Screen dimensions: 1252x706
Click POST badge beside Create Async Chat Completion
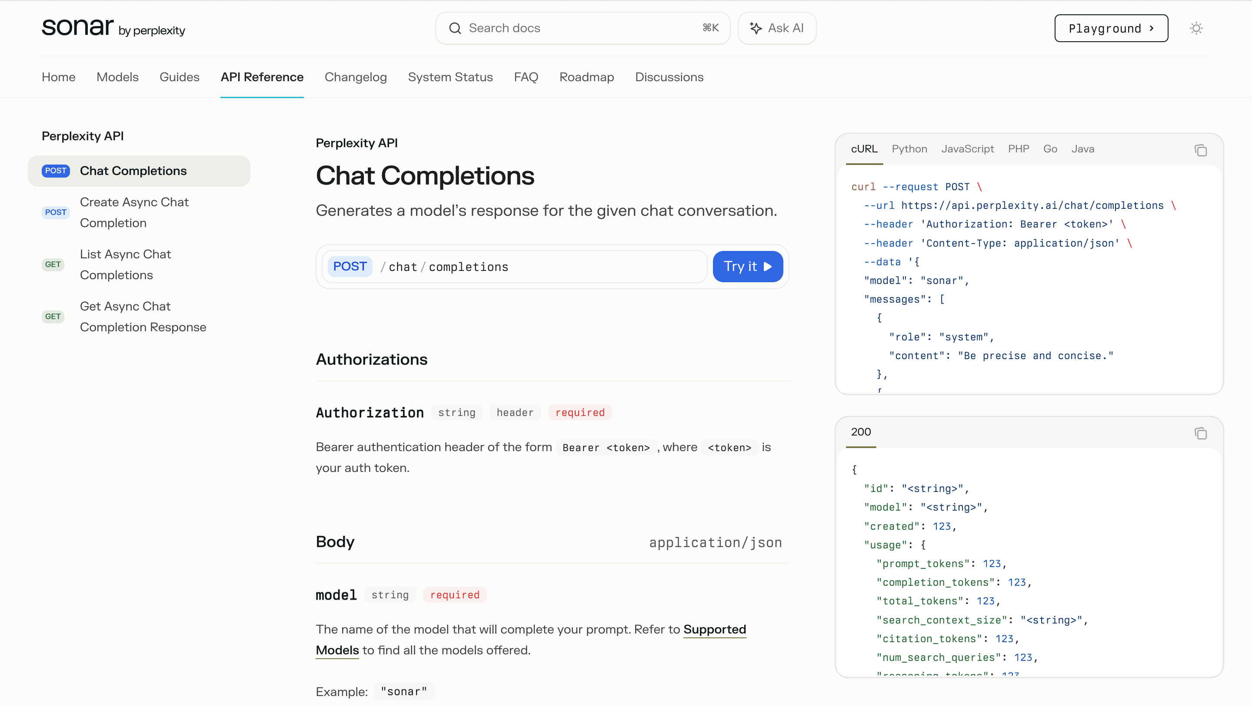pyautogui.click(x=55, y=212)
